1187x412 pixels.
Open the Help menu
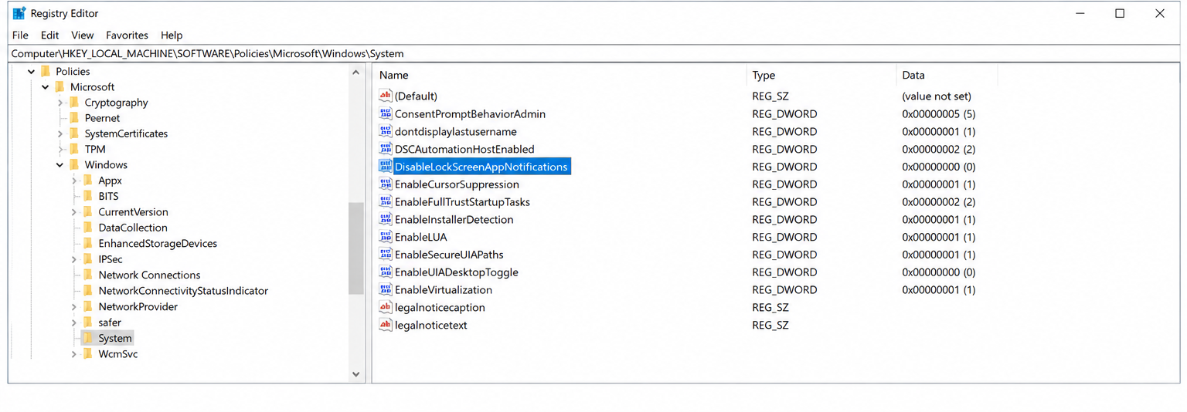coord(172,35)
